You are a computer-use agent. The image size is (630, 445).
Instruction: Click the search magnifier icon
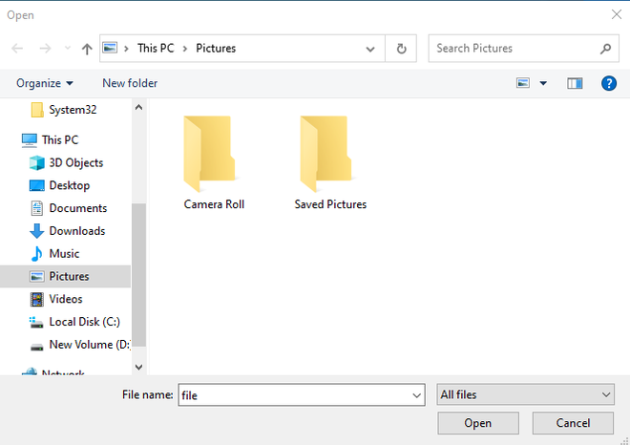(605, 49)
